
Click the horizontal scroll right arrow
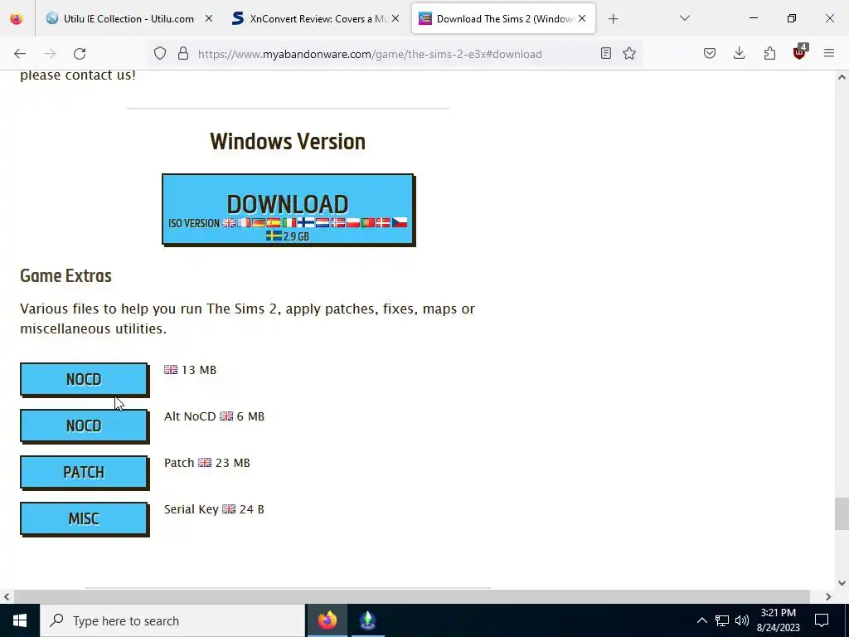click(828, 596)
